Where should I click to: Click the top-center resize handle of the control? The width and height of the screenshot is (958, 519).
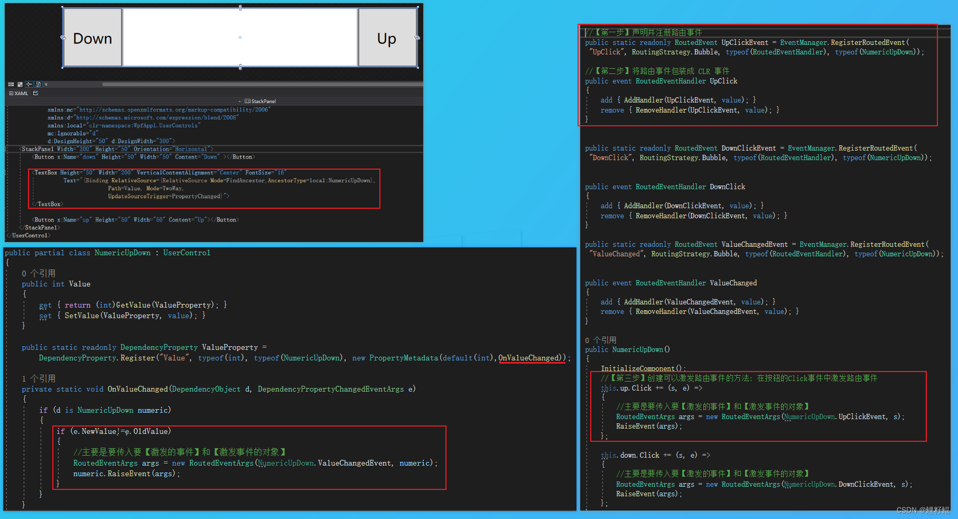tap(240, 8)
